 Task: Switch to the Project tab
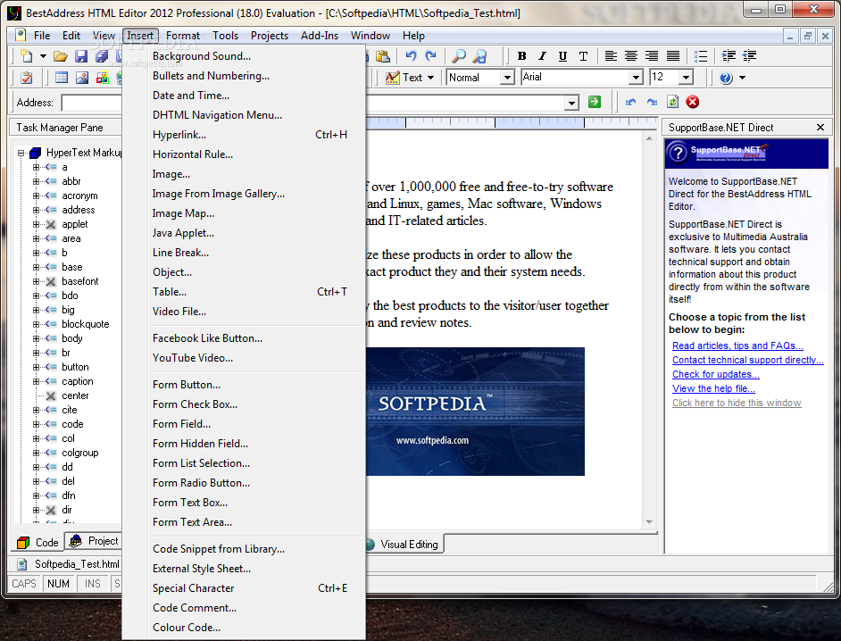(x=94, y=541)
